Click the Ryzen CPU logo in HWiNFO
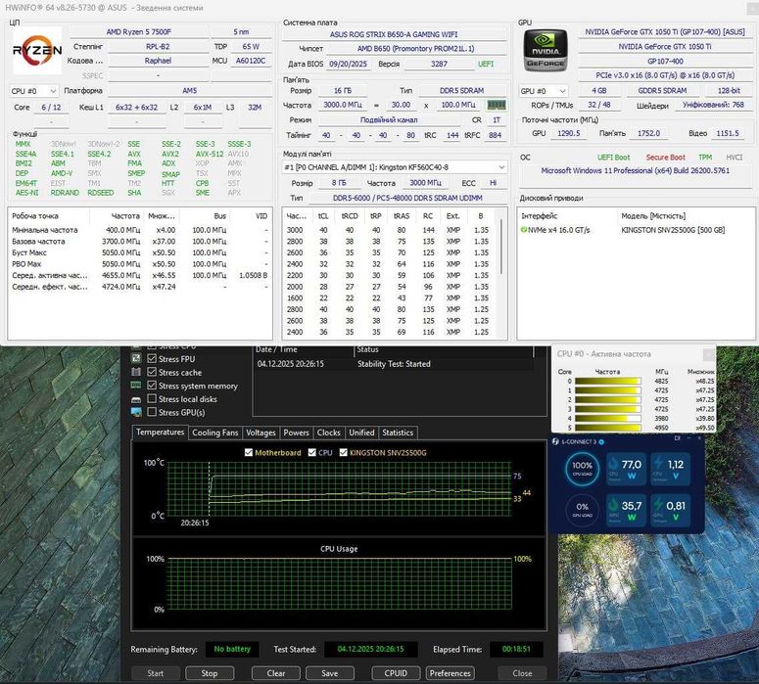This screenshot has width=759, height=684. [x=37, y=50]
